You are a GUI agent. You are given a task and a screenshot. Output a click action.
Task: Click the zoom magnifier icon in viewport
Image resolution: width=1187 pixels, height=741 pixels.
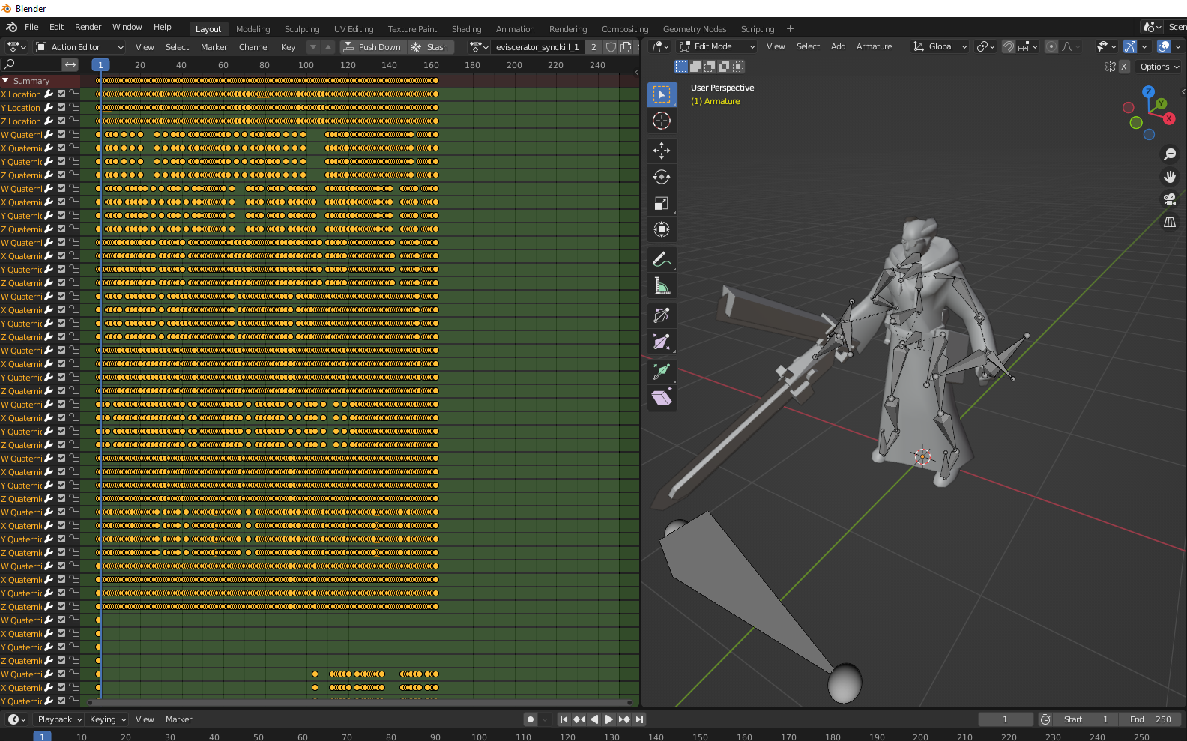[1169, 154]
